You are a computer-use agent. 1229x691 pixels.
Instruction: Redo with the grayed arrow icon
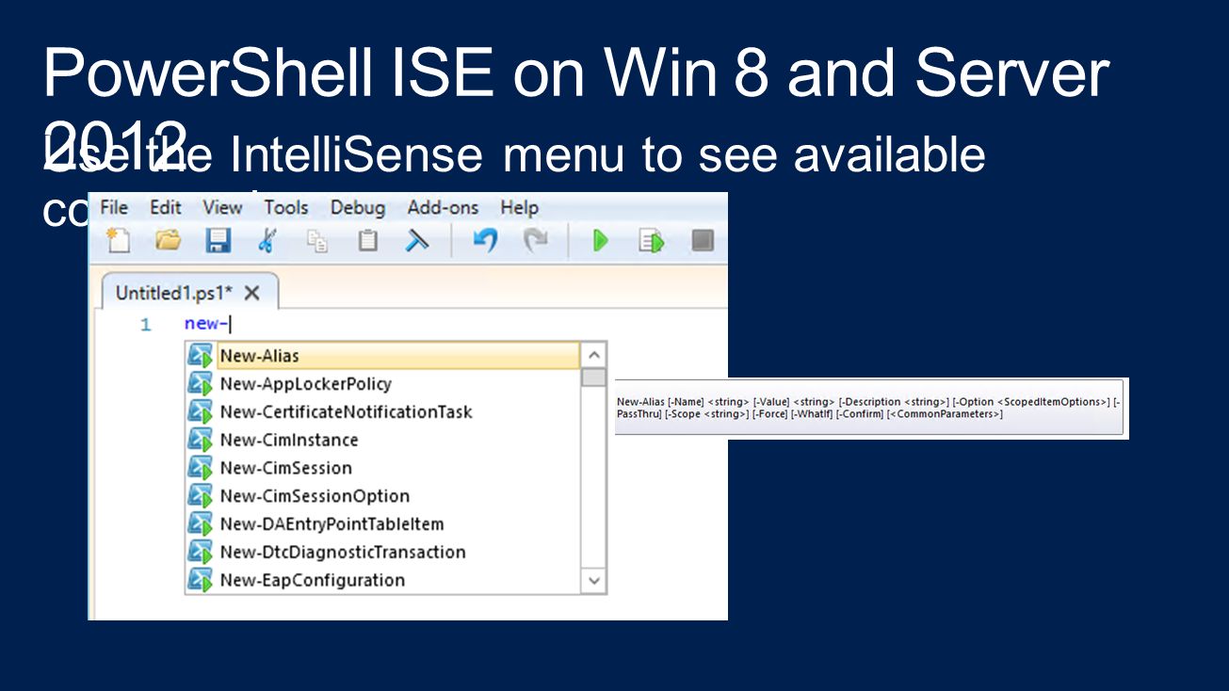pyautogui.click(x=535, y=240)
